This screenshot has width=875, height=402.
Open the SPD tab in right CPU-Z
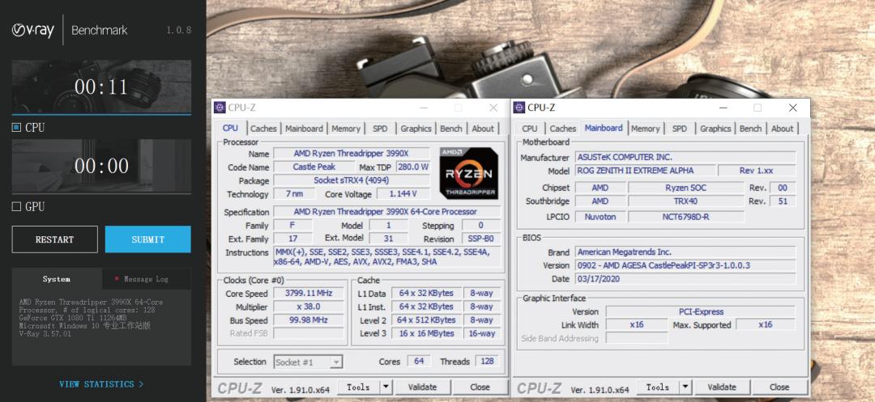[679, 129]
